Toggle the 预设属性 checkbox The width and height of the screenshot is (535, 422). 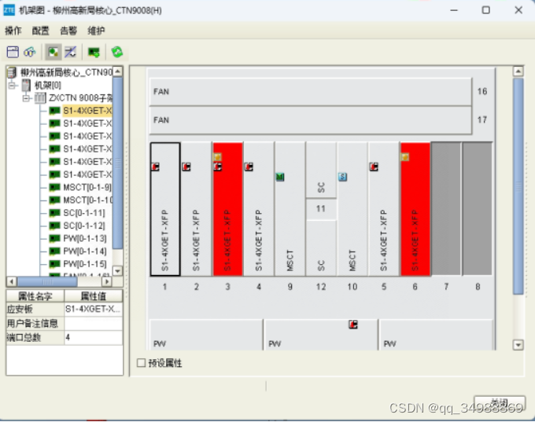(141, 363)
